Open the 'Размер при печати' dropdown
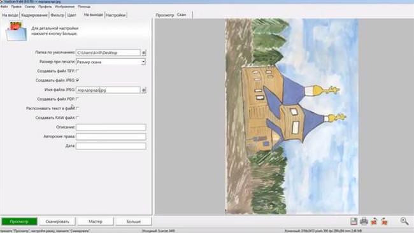This screenshot has width=414, height=233. [111, 62]
